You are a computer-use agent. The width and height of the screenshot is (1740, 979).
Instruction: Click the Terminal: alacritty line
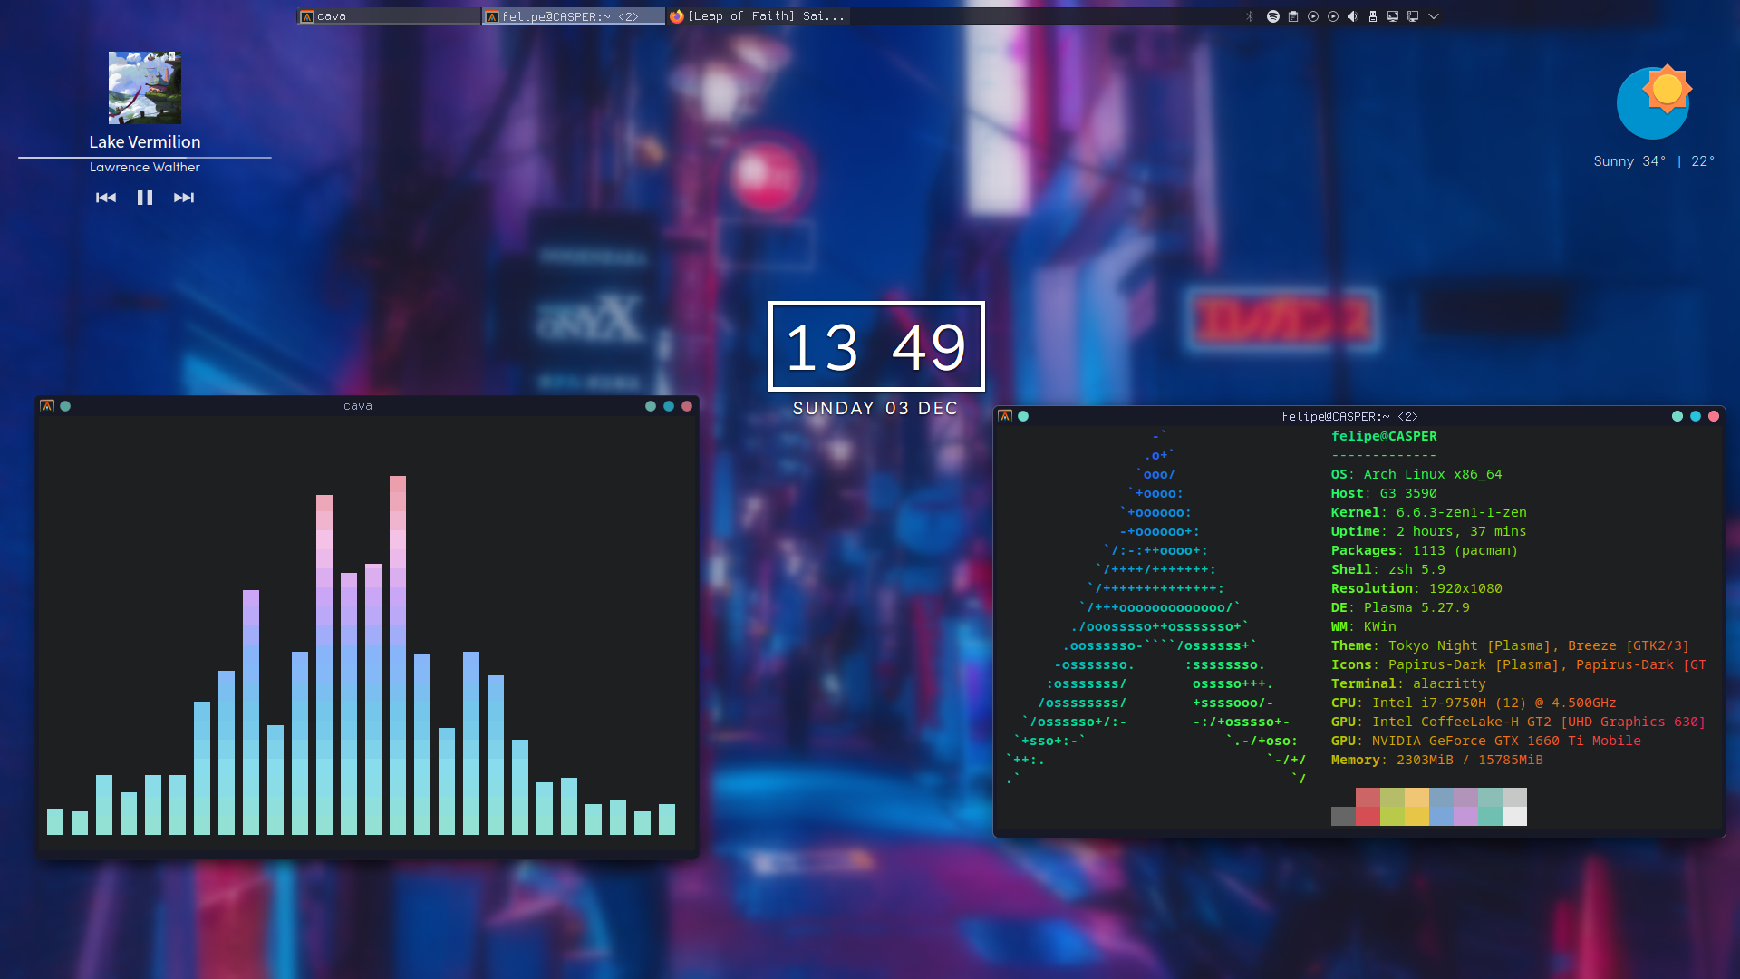click(x=1408, y=683)
